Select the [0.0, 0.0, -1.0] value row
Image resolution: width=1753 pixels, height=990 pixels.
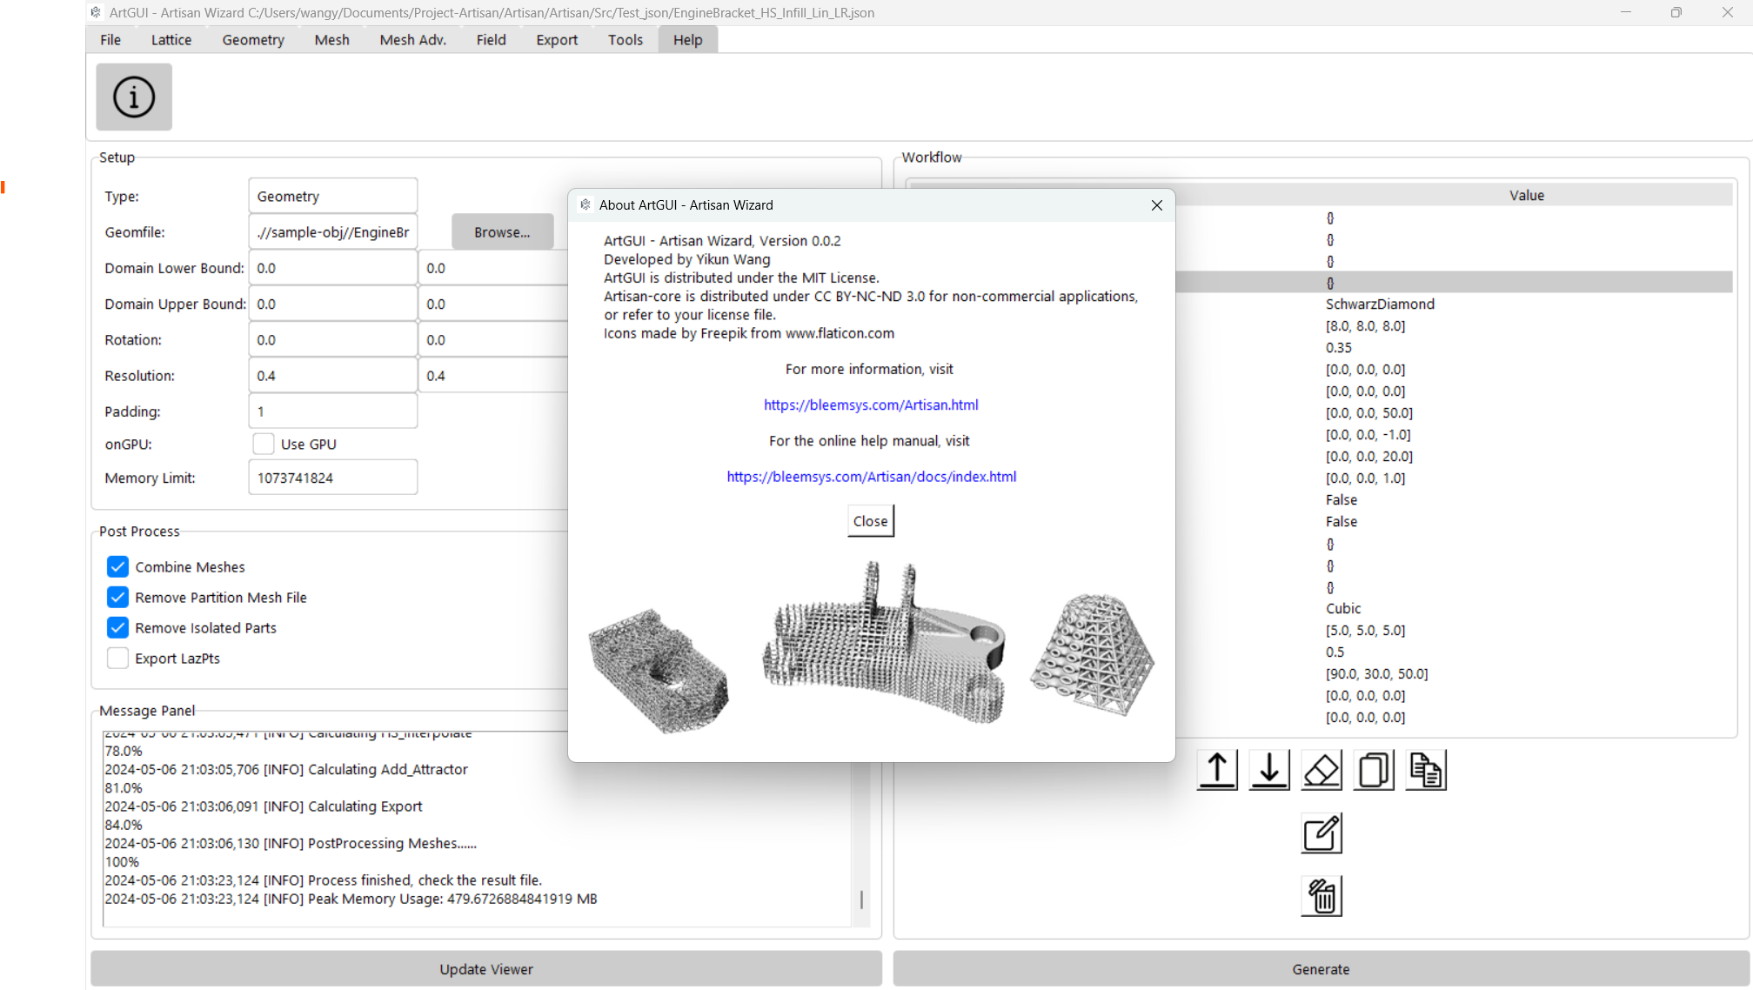click(x=1368, y=434)
